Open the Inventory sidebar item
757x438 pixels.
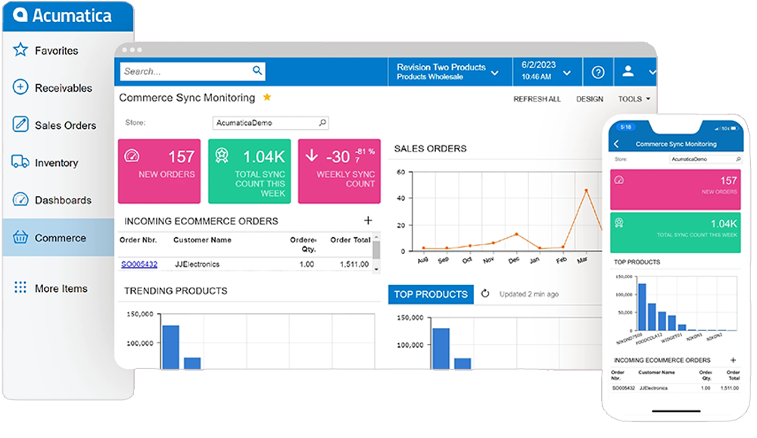[58, 162]
